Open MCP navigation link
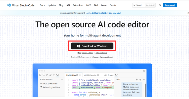 [x=89, y=5]
